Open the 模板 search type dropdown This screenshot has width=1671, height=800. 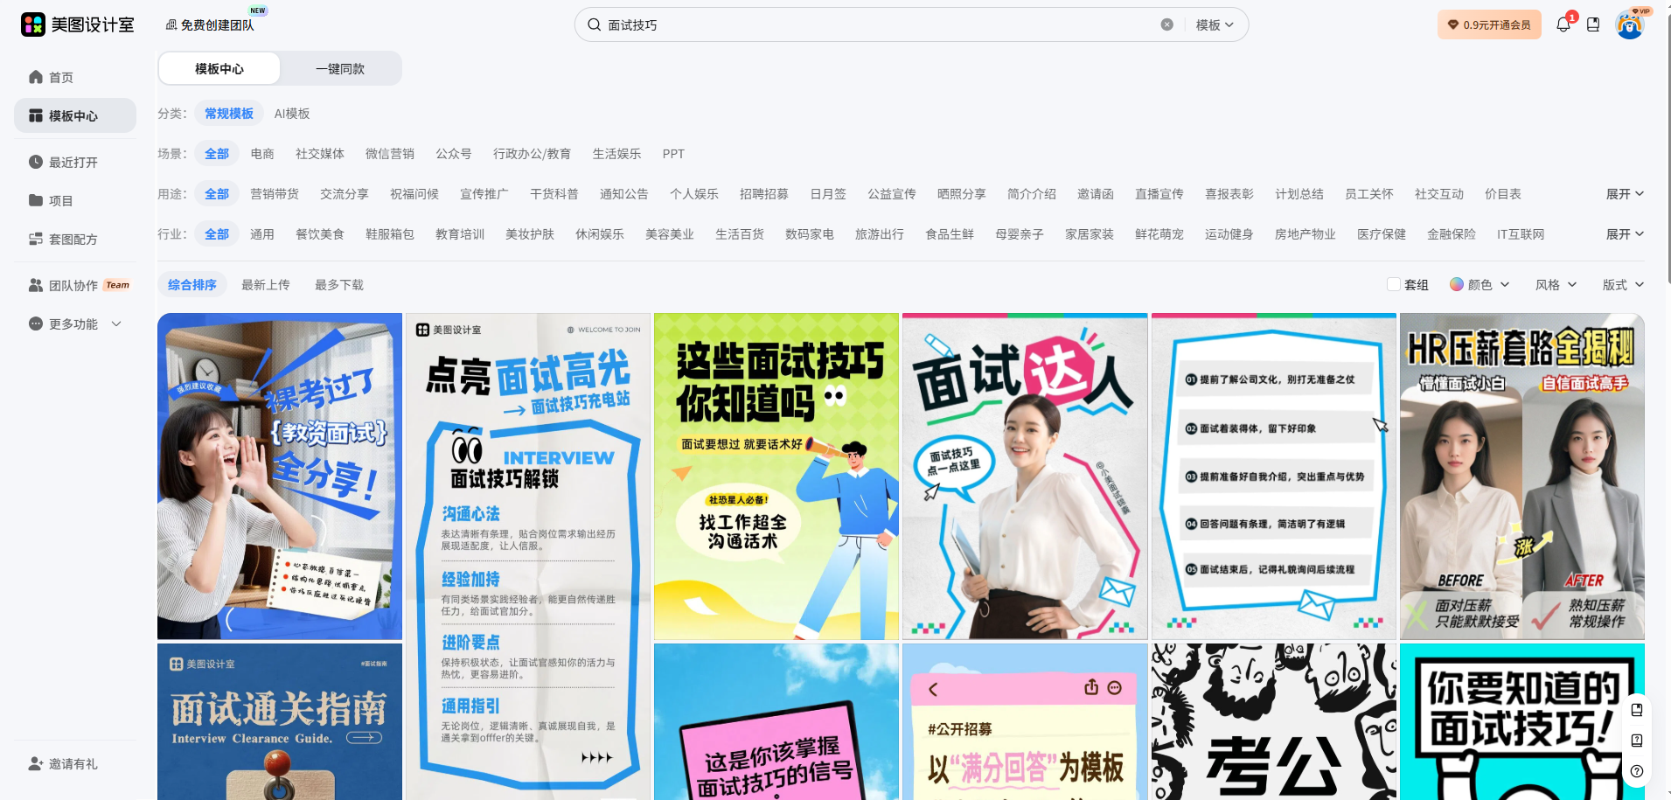pos(1215,24)
